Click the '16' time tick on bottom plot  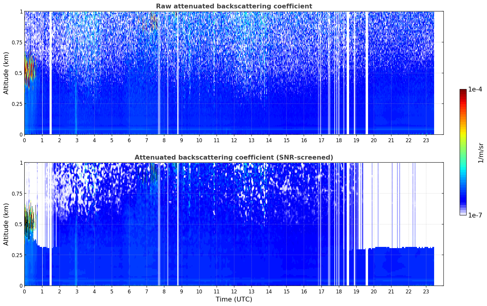click(x=304, y=291)
